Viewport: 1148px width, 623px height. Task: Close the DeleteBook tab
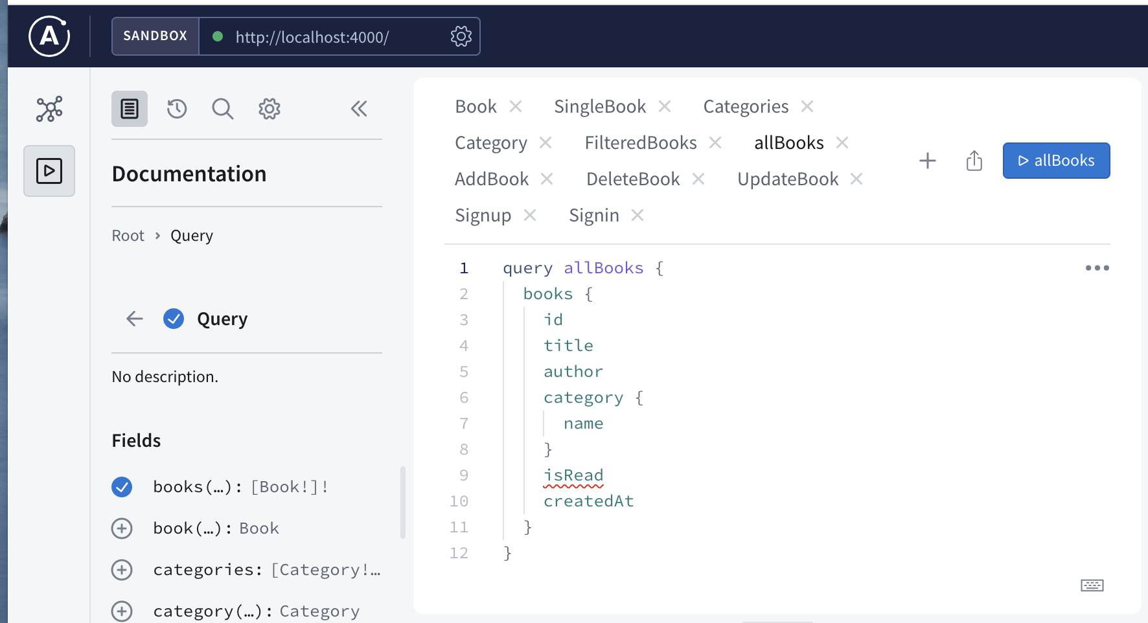[x=698, y=179]
